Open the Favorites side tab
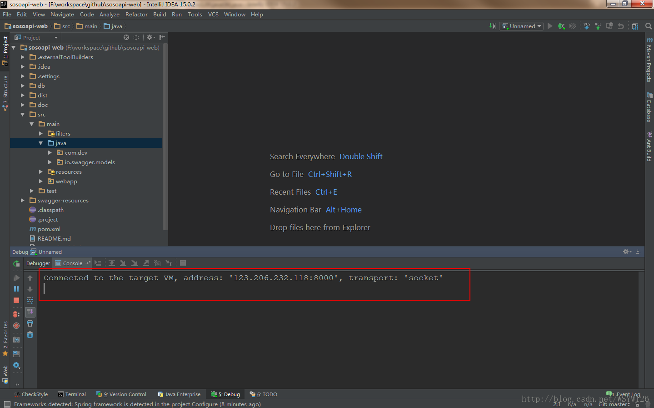The image size is (654, 408). click(5, 339)
